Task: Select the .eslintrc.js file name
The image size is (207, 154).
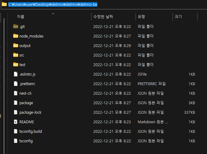Action: pyautogui.click(x=27, y=74)
